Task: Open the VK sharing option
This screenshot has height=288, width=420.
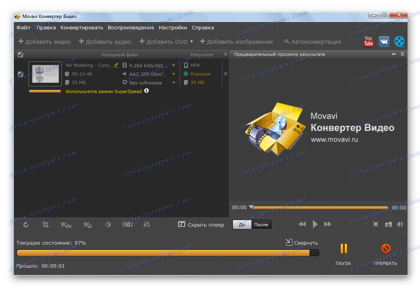Action: [x=384, y=41]
